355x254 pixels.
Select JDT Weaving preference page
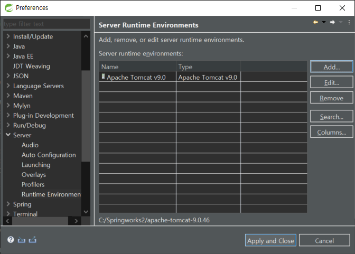32,66
